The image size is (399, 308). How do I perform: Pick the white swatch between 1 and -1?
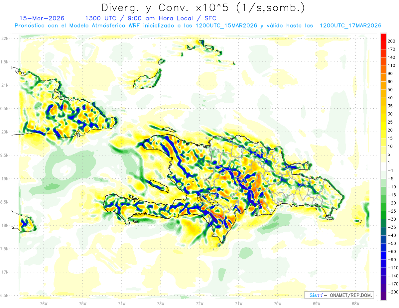(383, 166)
